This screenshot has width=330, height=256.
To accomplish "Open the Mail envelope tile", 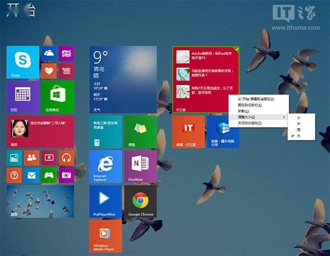I will point(31,175).
